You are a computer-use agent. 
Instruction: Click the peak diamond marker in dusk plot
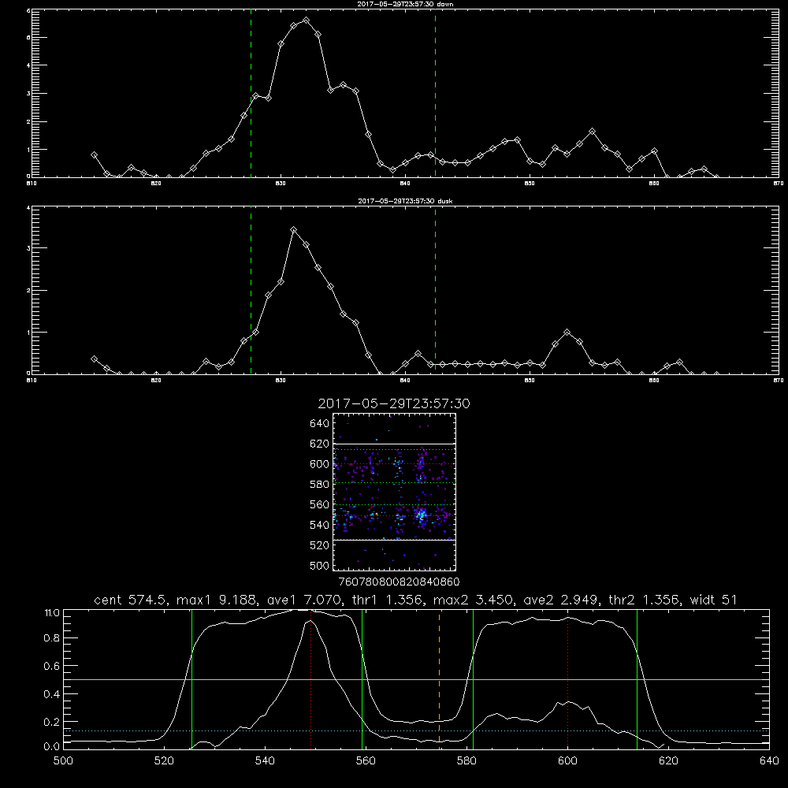pyautogui.click(x=293, y=229)
